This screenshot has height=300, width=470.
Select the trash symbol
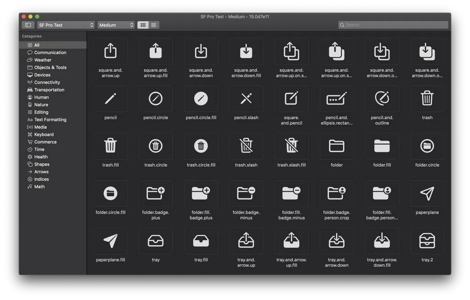(427, 99)
